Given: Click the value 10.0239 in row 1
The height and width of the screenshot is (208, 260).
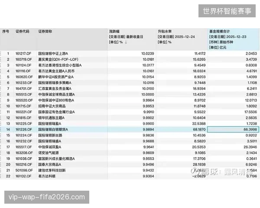Looking at the screenshot, I should click(148, 54).
